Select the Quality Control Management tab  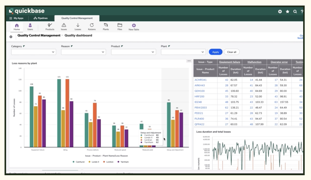pyautogui.click(x=77, y=18)
